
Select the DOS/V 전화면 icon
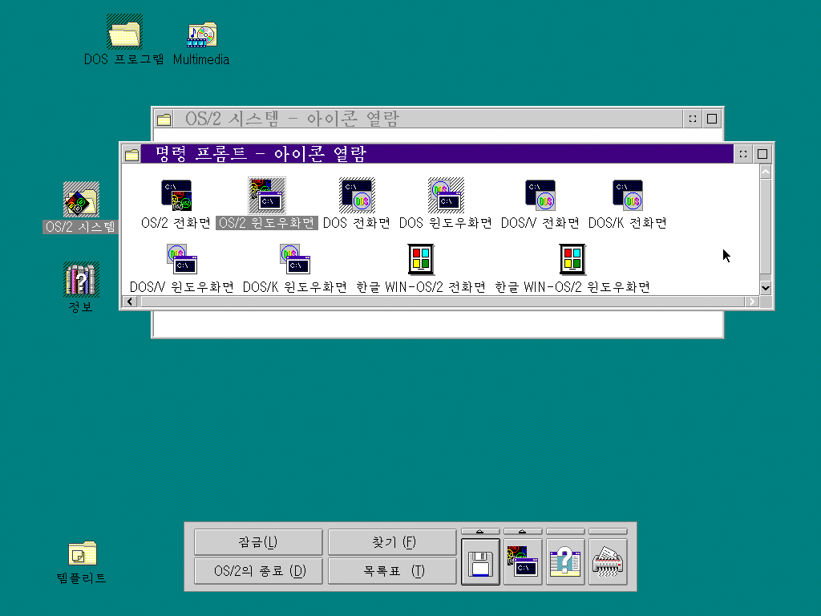pos(540,196)
